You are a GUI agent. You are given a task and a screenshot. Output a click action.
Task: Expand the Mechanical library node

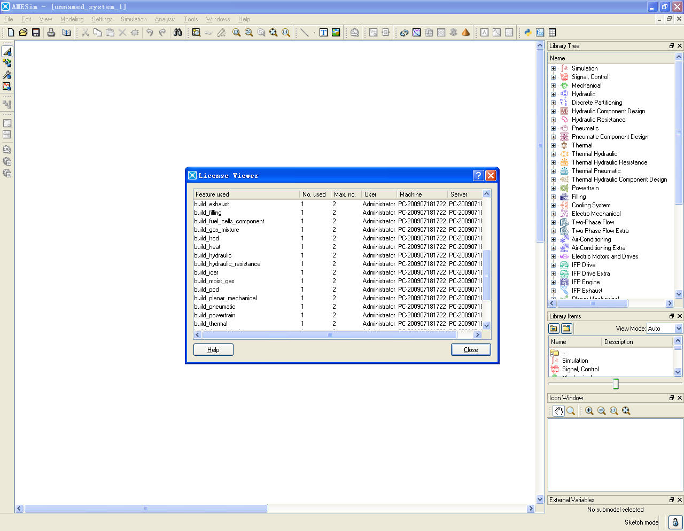click(x=554, y=85)
